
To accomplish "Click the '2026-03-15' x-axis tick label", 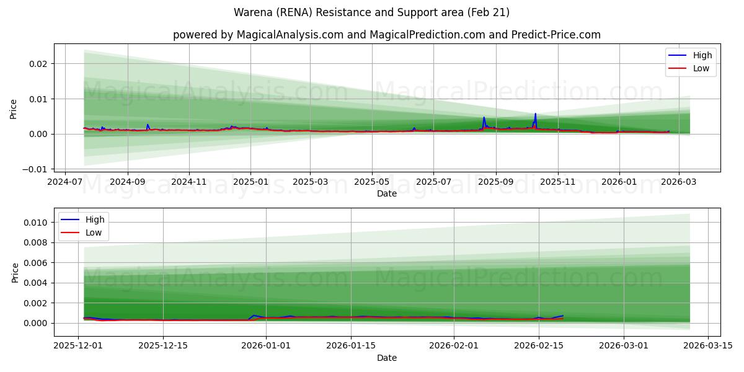I will (708, 346).
